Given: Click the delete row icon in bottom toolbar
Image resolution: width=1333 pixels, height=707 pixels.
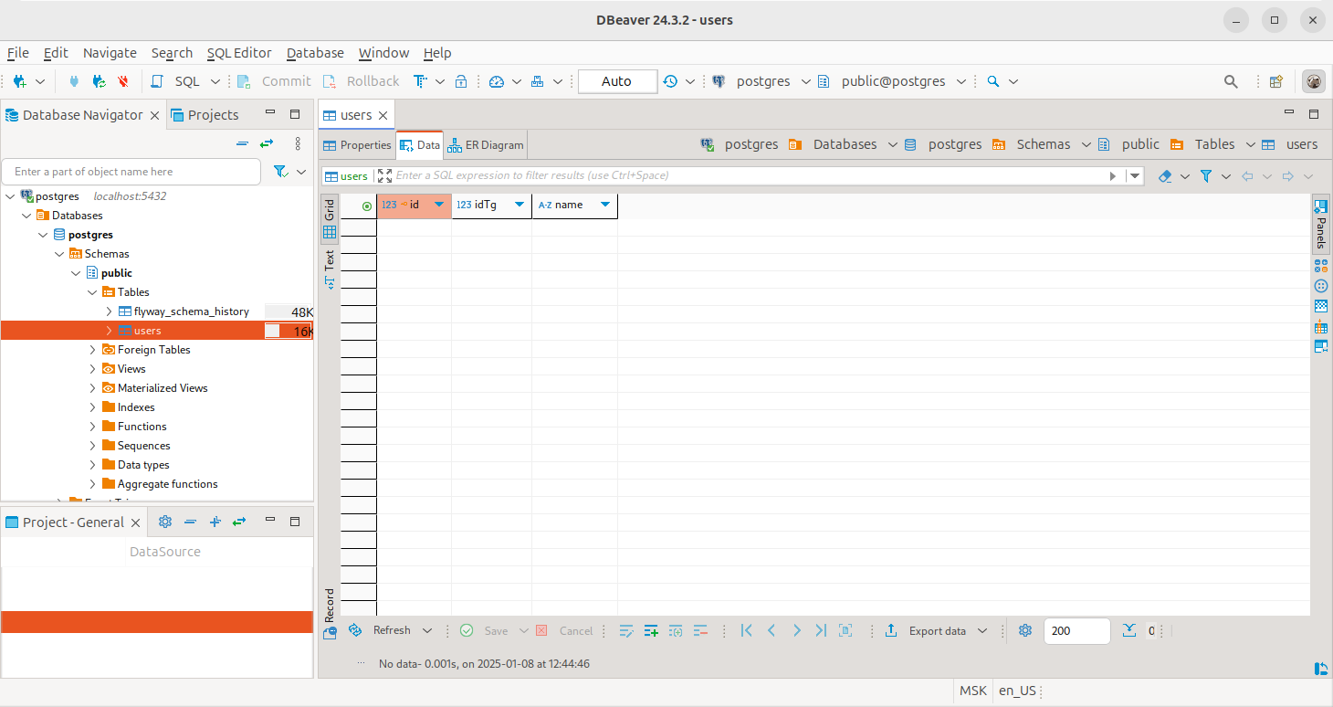Looking at the screenshot, I should point(700,631).
